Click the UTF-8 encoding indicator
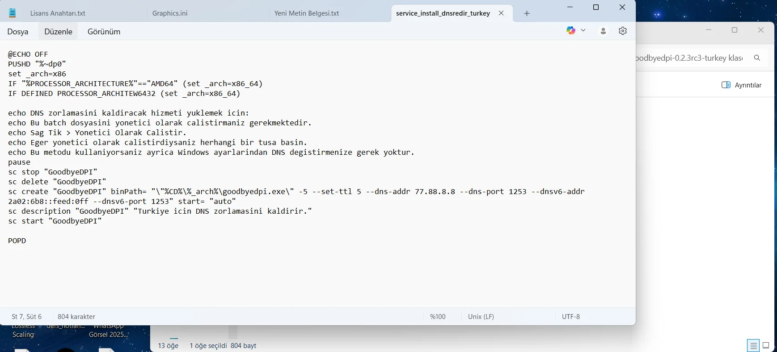The height and width of the screenshot is (352, 777). (571, 317)
